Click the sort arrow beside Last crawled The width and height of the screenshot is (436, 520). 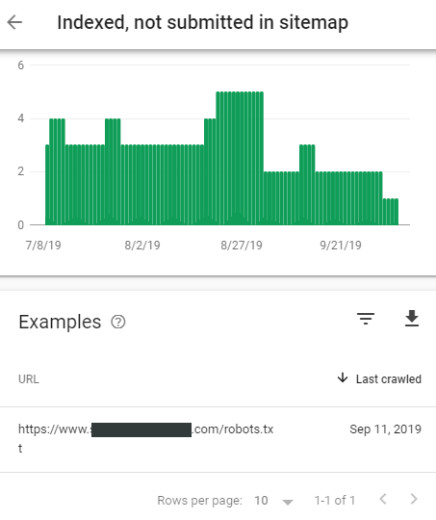coord(343,378)
